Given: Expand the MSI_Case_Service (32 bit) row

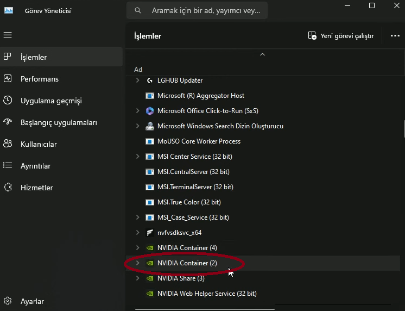Looking at the screenshot, I should click(137, 217).
